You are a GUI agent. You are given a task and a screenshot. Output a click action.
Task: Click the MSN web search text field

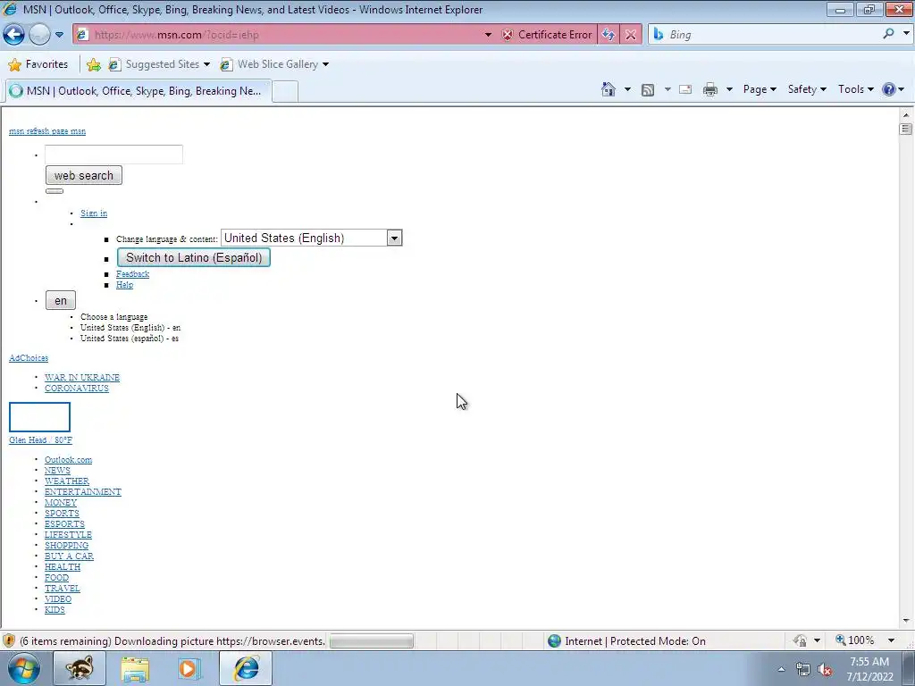click(113, 155)
